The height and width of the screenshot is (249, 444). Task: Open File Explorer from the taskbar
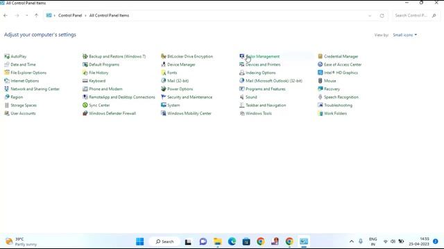tap(217, 241)
